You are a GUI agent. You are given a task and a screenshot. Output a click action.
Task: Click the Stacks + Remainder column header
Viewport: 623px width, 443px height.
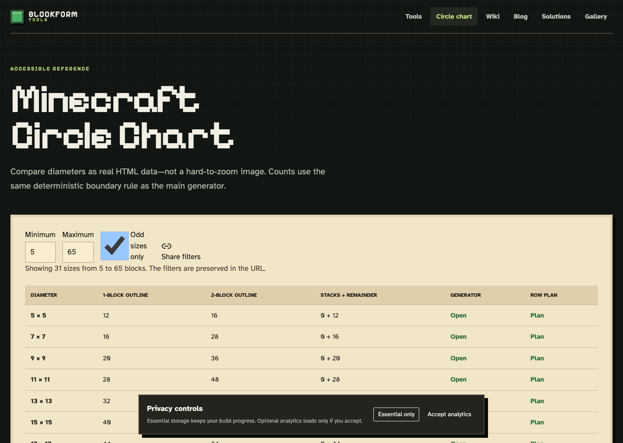pos(349,295)
